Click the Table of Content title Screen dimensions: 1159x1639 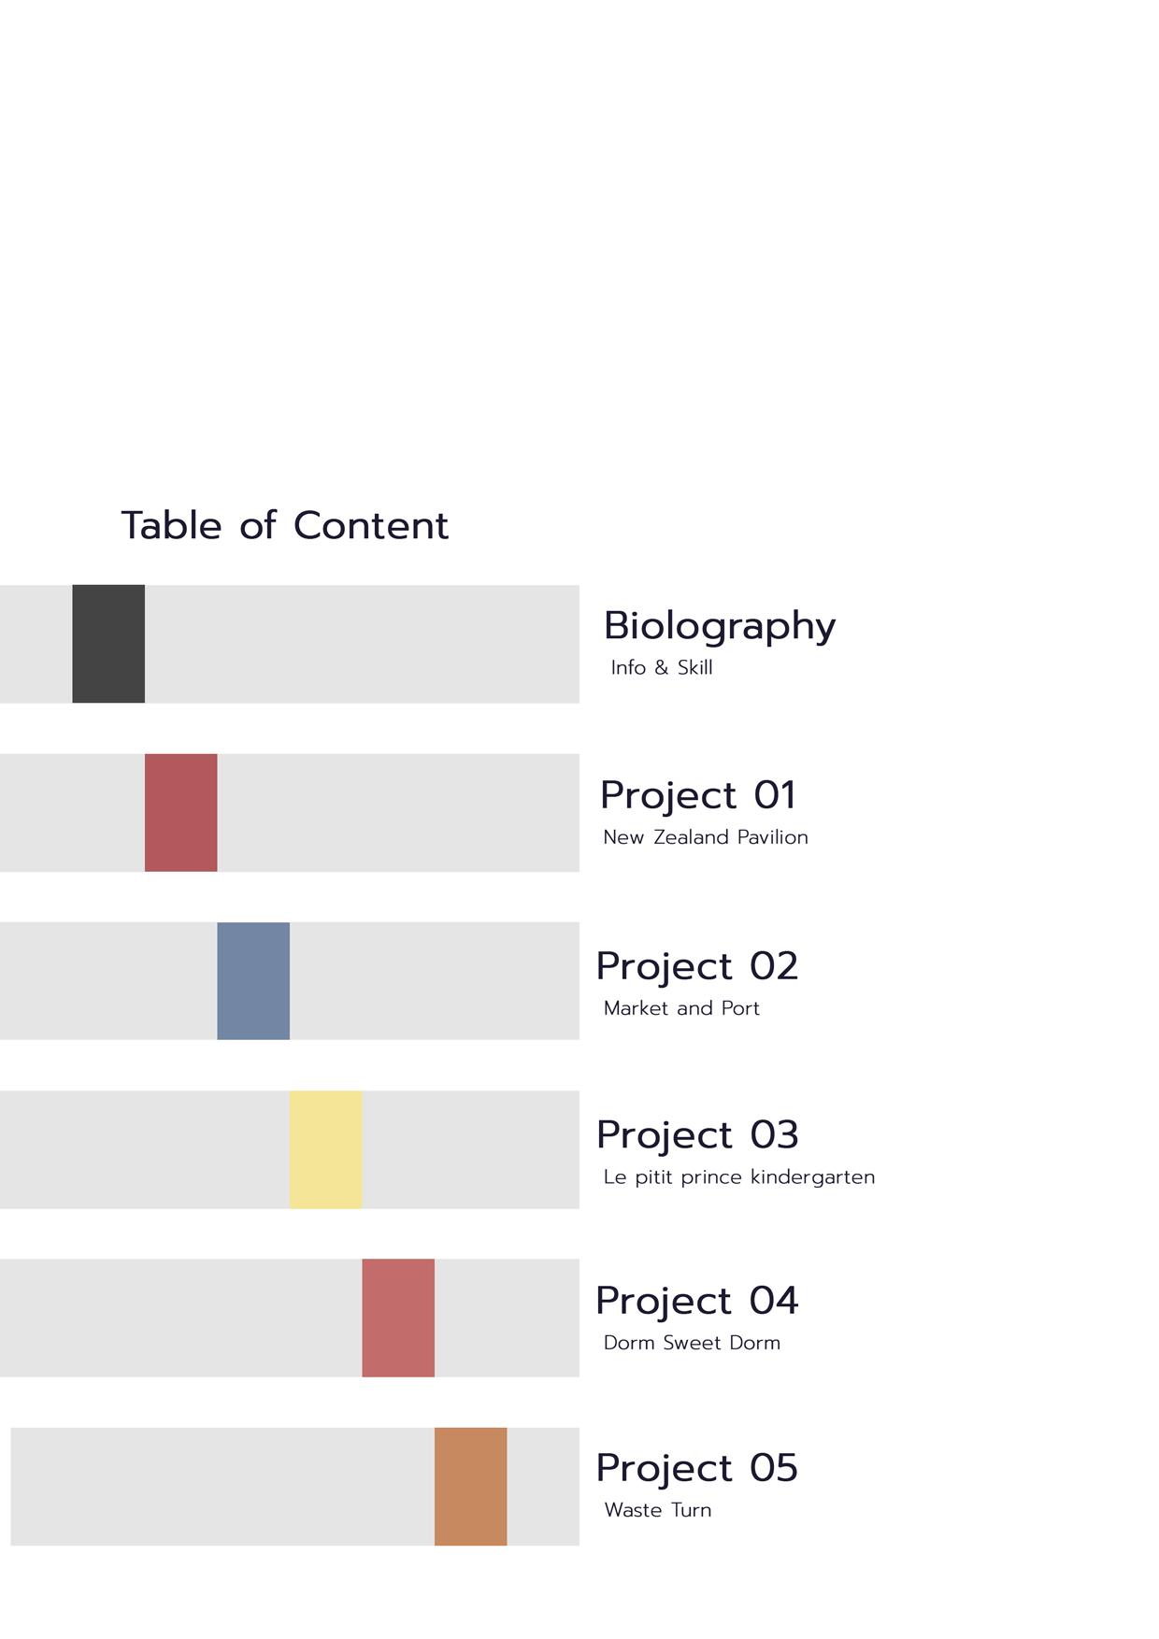(x=285, y=526)
